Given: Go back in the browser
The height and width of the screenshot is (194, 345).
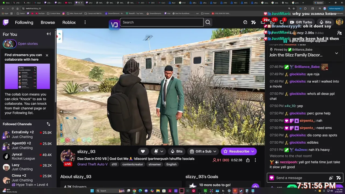Looking at the screenshot, I should pos(3,8).
